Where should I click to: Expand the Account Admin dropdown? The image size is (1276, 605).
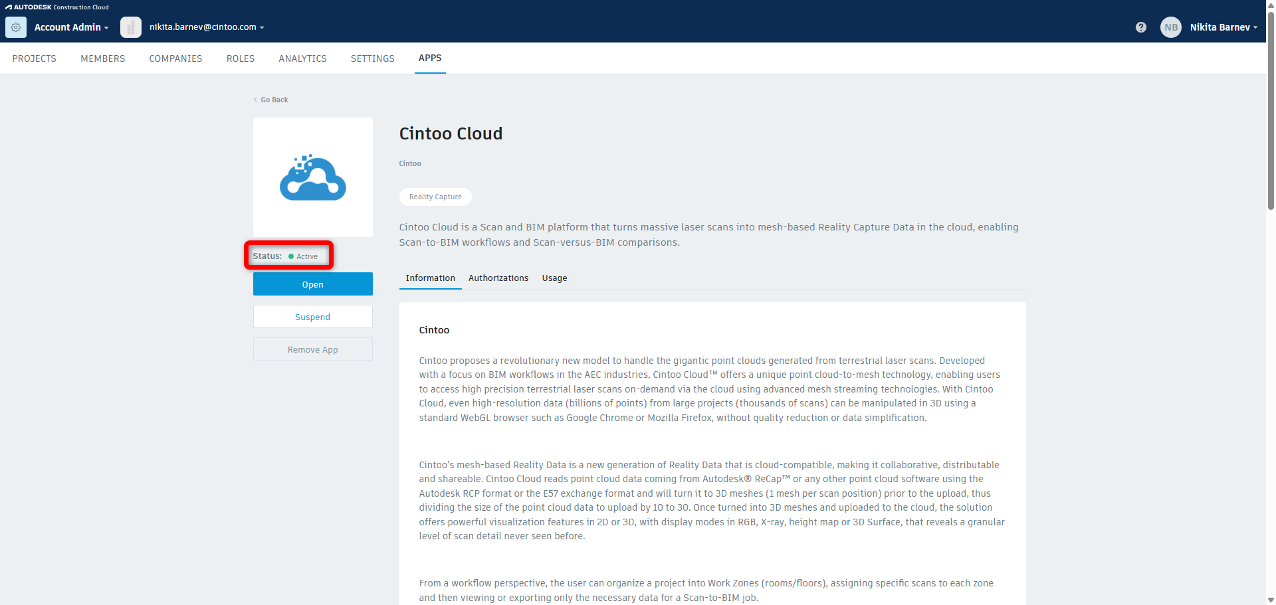click(x=71, y=27)
